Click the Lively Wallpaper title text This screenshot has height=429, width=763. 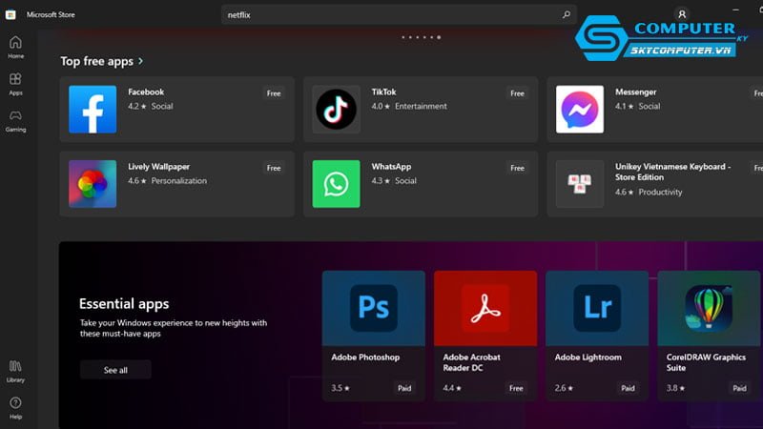158,166
